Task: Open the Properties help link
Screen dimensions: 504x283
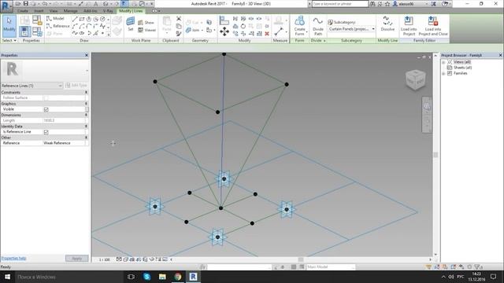Action: click(13, 258)
